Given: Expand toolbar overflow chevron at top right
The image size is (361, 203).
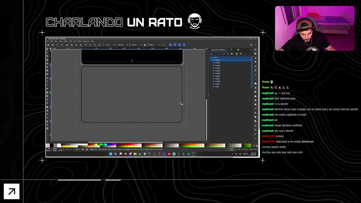Looking at the screenshot, I should tap(255, 45).
